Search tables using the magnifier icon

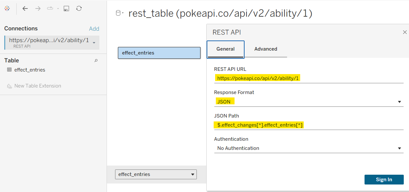pyautogui.click(x=96, y=60)
